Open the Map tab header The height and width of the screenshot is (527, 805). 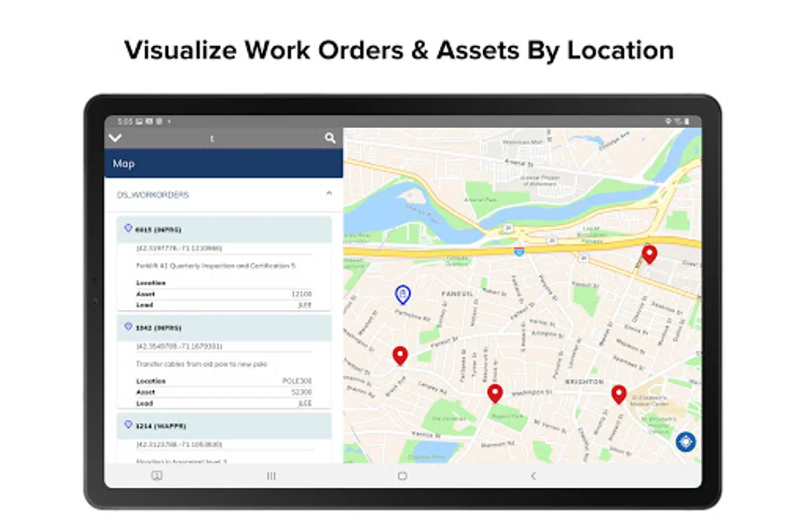pos(223,163)
